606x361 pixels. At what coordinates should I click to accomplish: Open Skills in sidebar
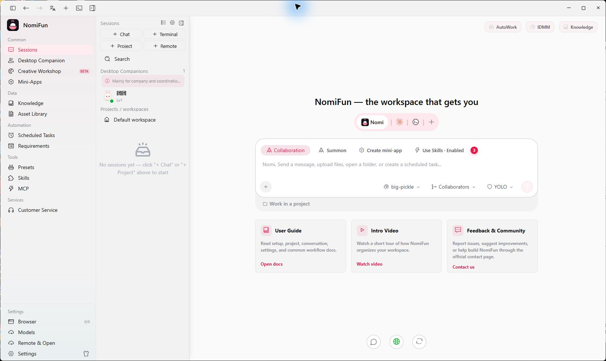[48, 178]
